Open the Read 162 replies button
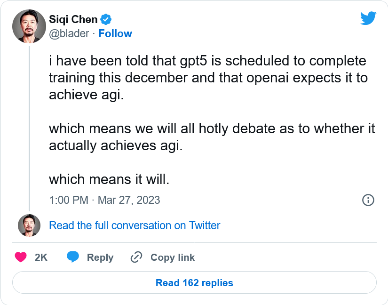This screenshot has width=388, height=305. click(x=194, y=283)
